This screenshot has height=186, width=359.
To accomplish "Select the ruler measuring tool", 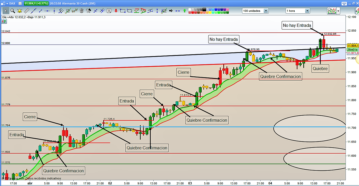I will tap(26, 11).
